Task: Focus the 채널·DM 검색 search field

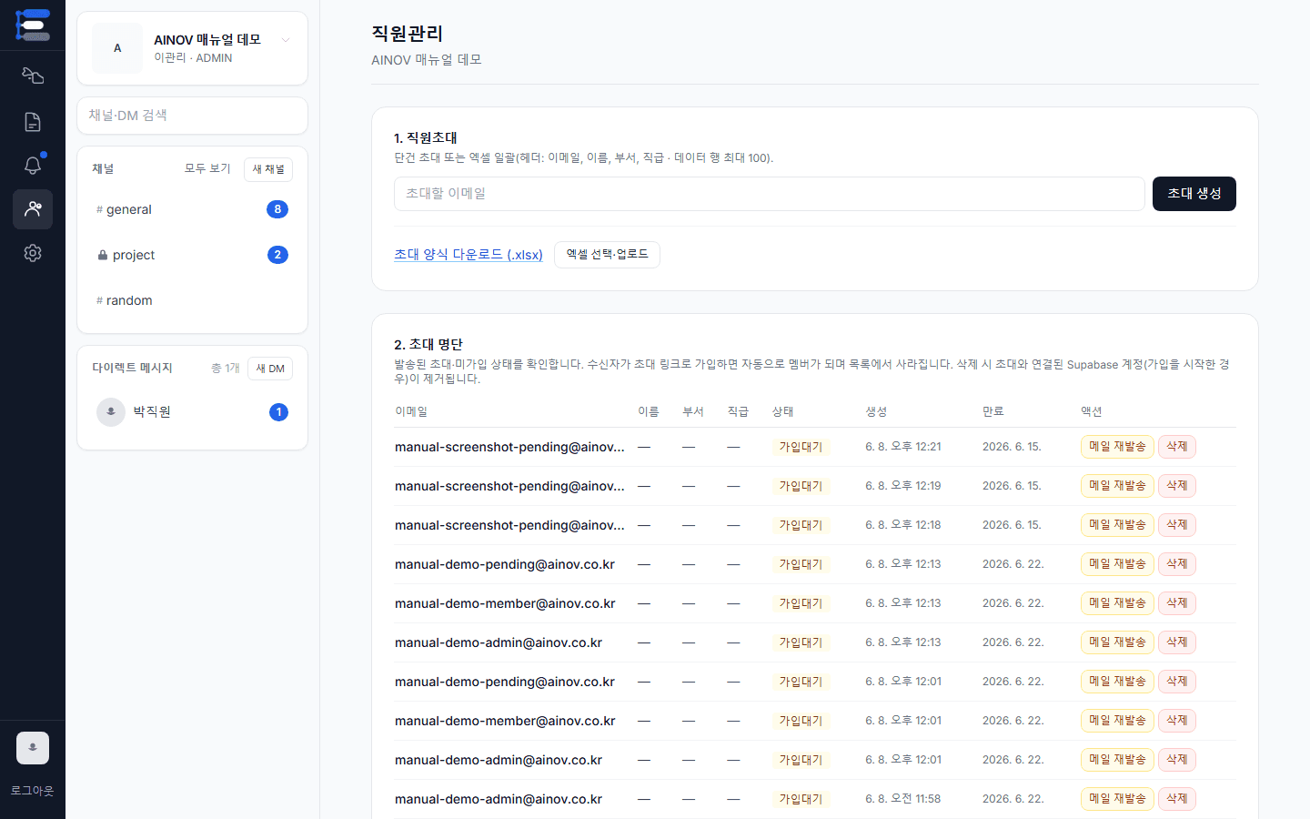Action: coord(193,116)
